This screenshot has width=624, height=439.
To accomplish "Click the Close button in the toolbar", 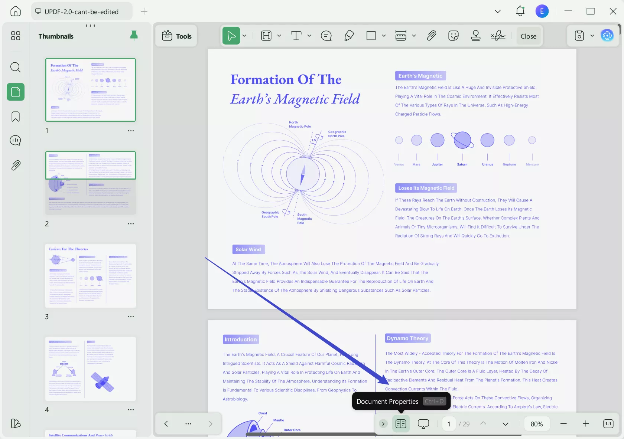I will coord(528,36).
